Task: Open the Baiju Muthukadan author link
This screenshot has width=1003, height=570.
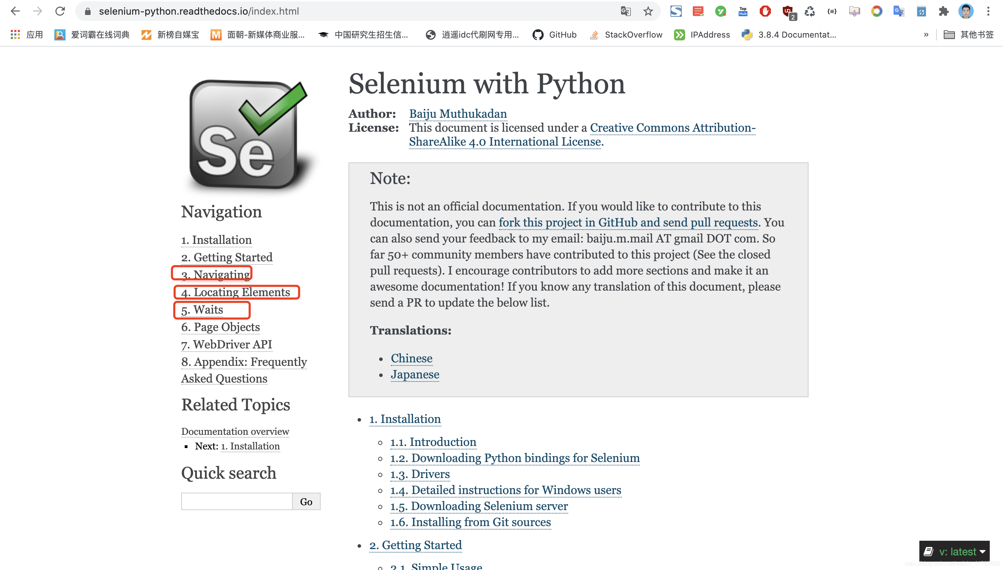Action: click(458, 114)
